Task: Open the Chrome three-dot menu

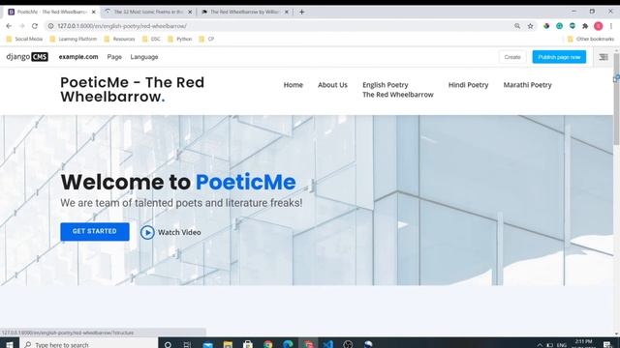Action: pos(611,26)
